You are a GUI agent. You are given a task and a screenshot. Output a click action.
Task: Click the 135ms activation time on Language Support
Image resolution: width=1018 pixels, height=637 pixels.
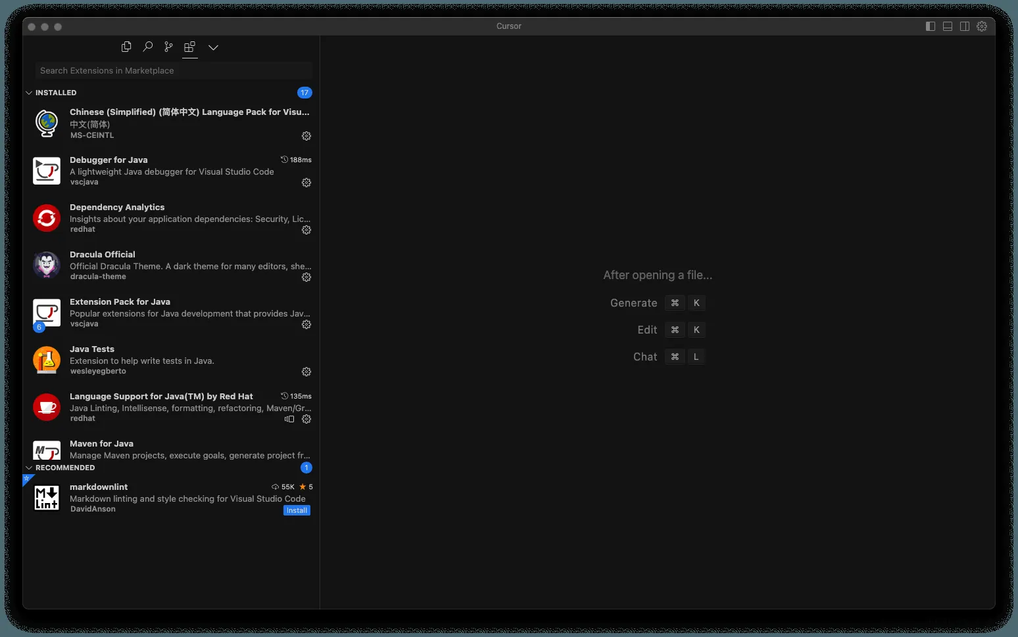pos(297,396)
